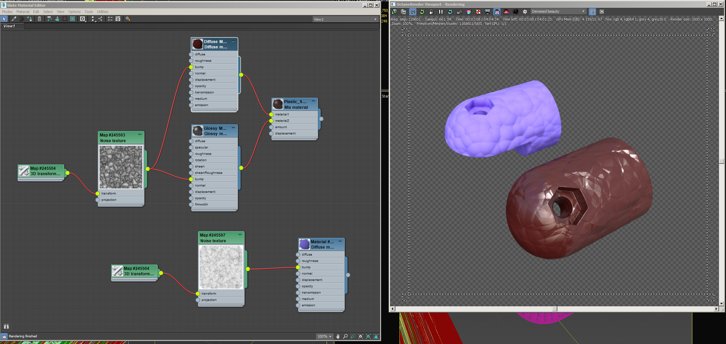
Task: Click the trash can Delete Selected icon
Action: [39, 19]
